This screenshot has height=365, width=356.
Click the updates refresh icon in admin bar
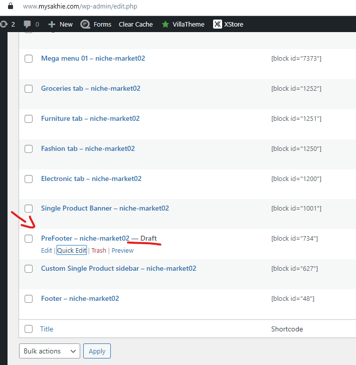[4, 24]
